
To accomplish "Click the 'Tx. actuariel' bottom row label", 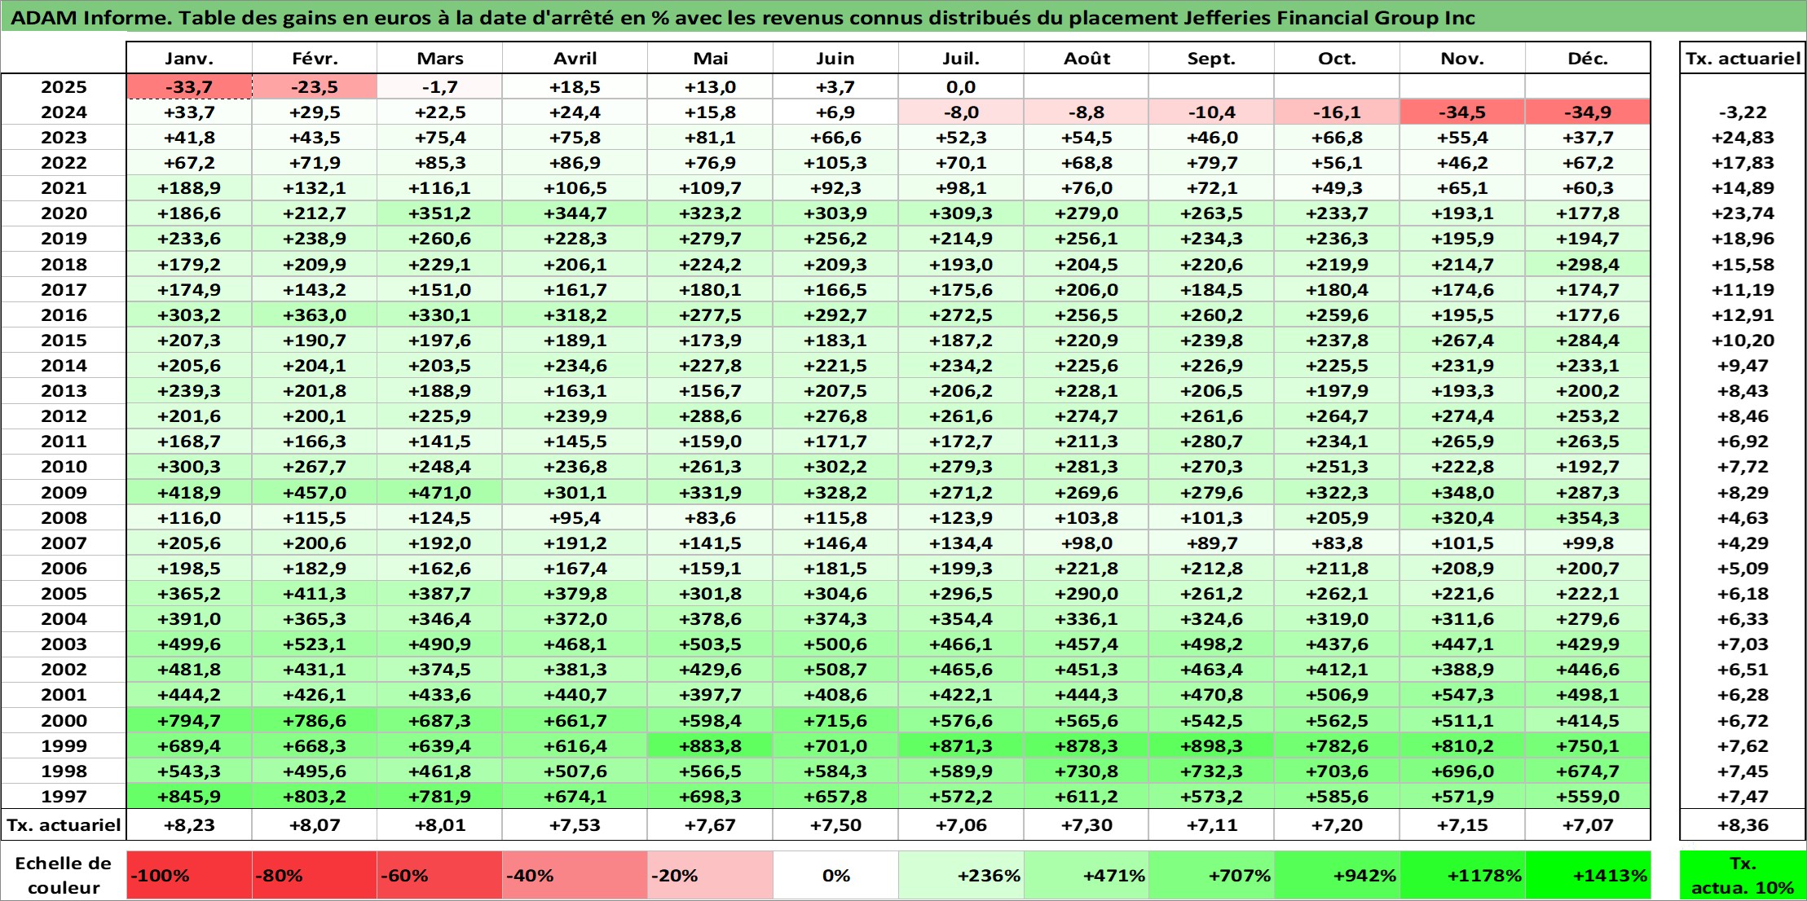I will pos(64,824).
